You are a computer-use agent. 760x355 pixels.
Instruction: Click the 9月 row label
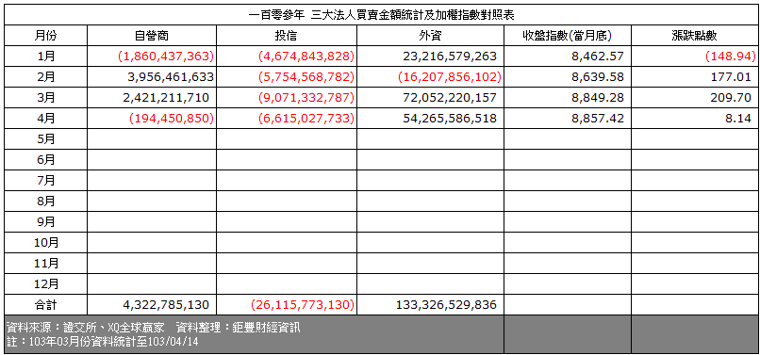45,222
